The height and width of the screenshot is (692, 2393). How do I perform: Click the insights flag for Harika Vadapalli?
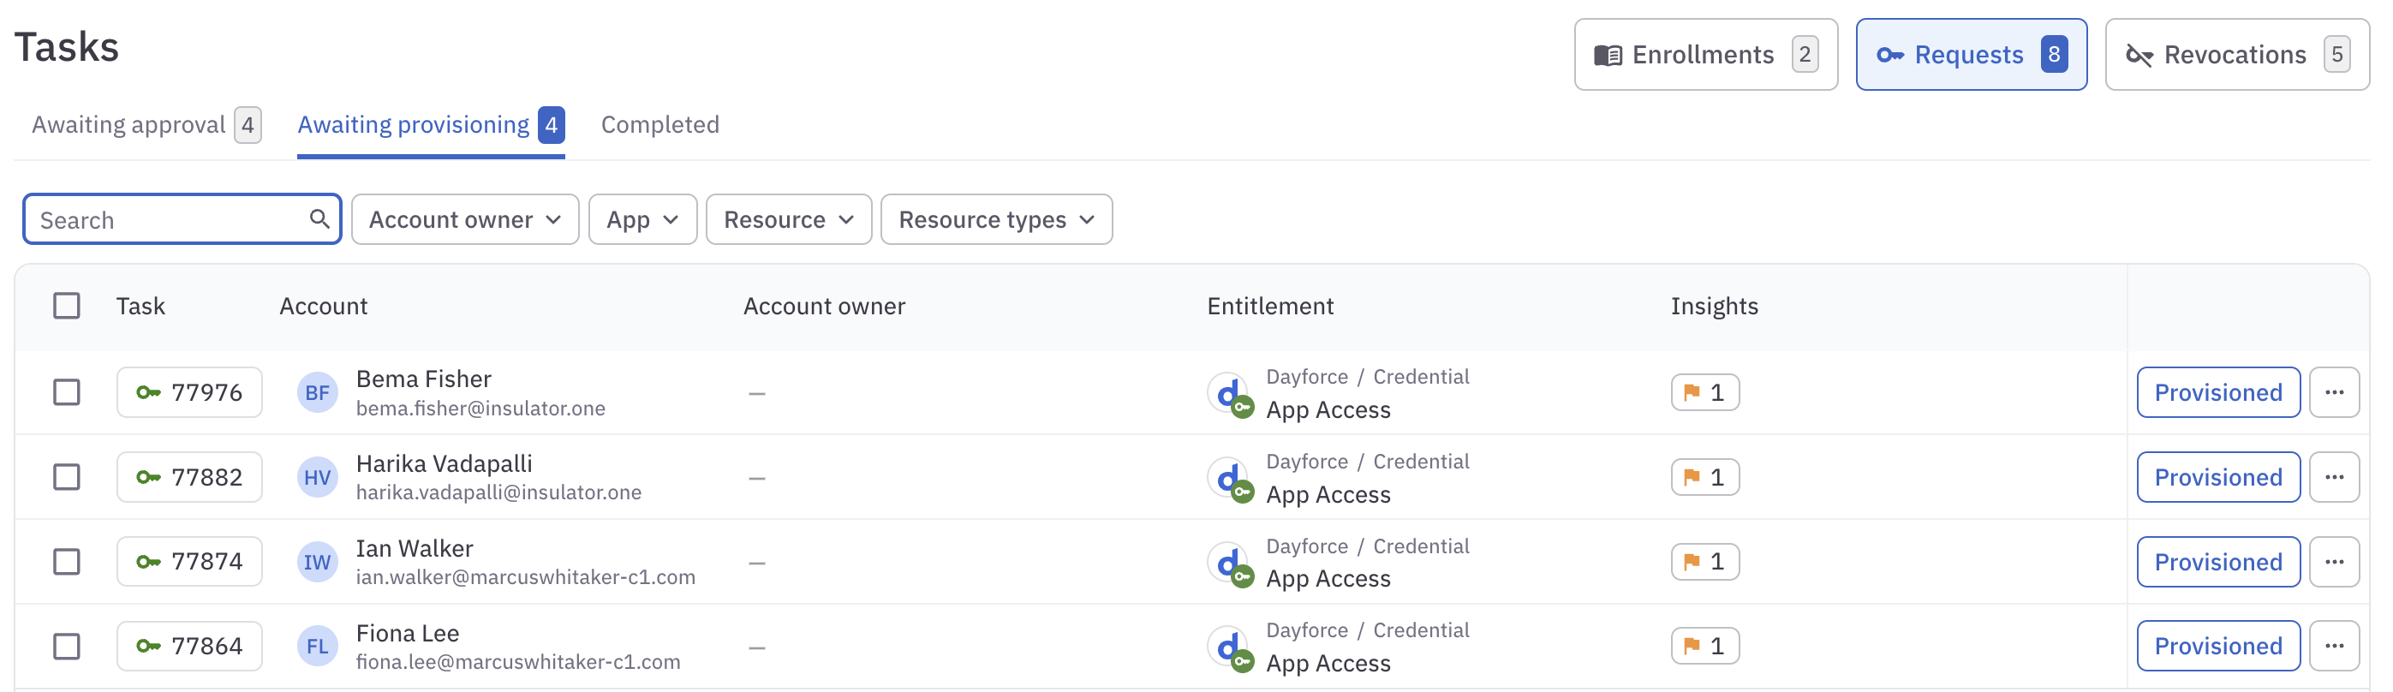pos(1704,477)
